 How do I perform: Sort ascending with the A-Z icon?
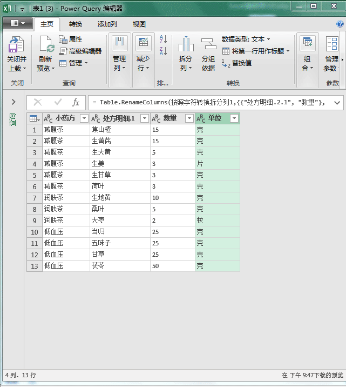click(163, 39)
